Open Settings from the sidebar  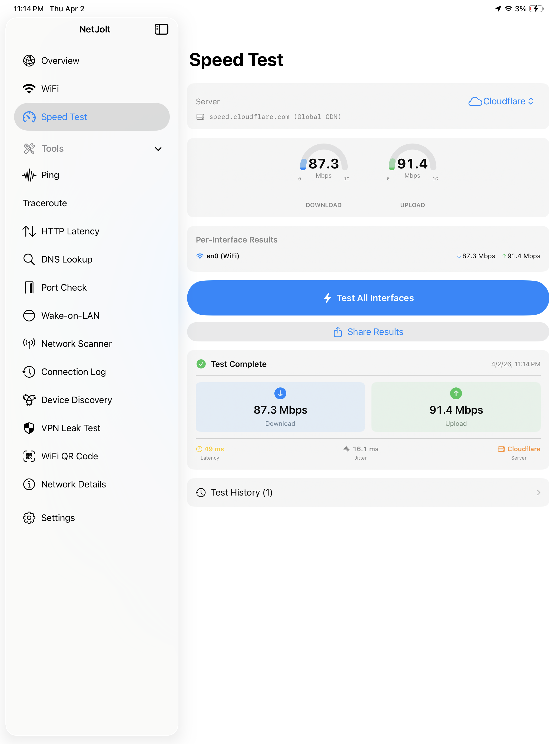point(29,518)
